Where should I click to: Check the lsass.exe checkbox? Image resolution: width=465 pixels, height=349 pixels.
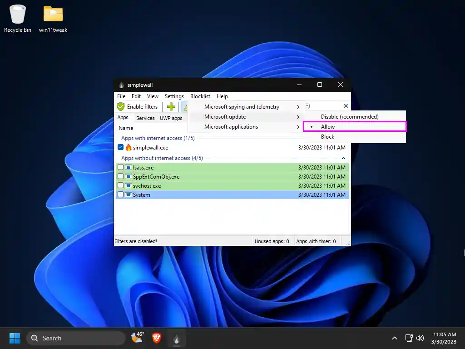(121, 168)
